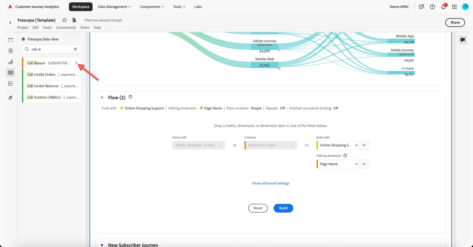This screenshot has height=247, width=473.
Task: Open the notifications bell
Action: (x=443, y=7)
